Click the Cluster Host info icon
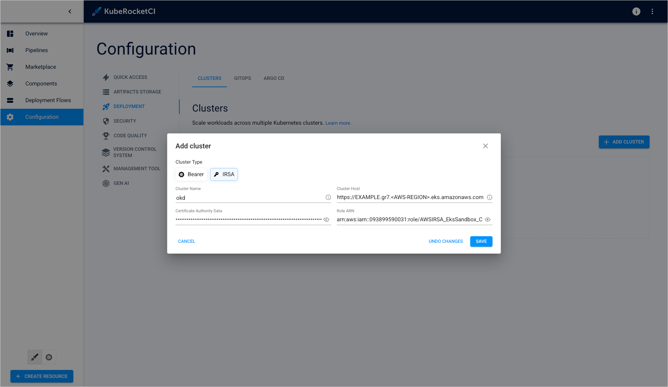The image size is (668, 387). 489,197
